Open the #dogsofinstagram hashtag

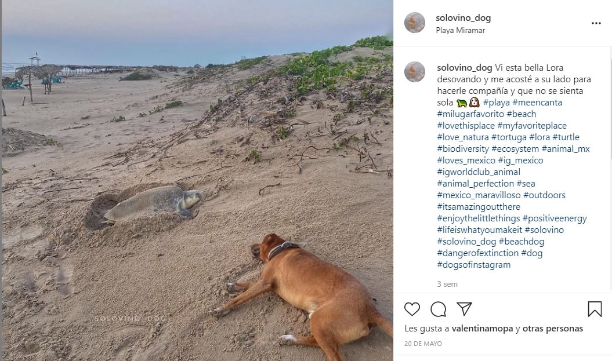click(473, 265)
